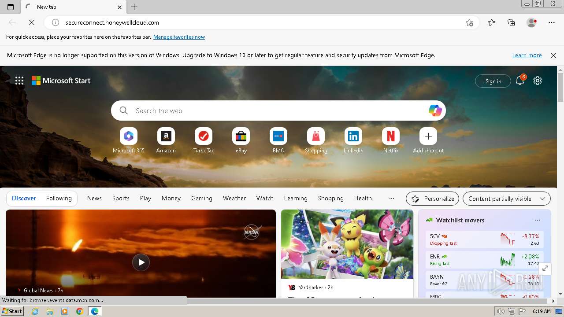Open the Sports category
Image resolution: width=564 pixels, height=317 pixels.
point(121,199)
